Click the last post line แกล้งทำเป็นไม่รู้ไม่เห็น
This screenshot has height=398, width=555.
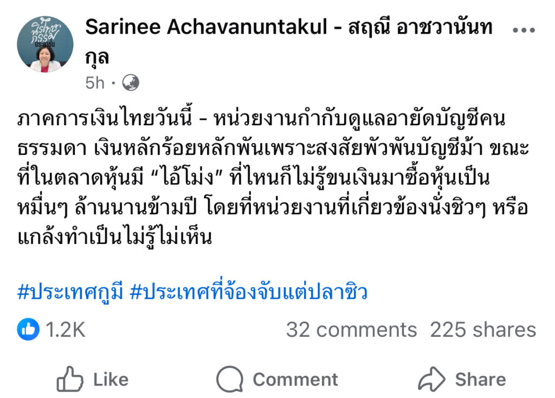click(x=114, y=237)
